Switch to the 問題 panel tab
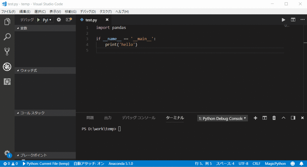The image size is (307, 167). tap(90, 118)
